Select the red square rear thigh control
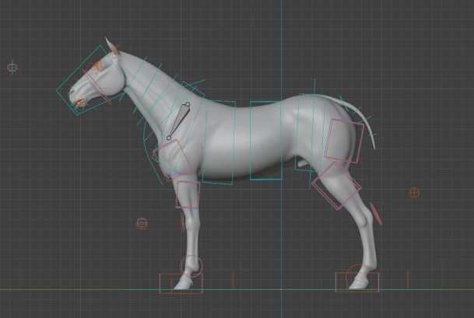This screenshot has height=318, width=474. pyautogui.click(x=344, y=141)
